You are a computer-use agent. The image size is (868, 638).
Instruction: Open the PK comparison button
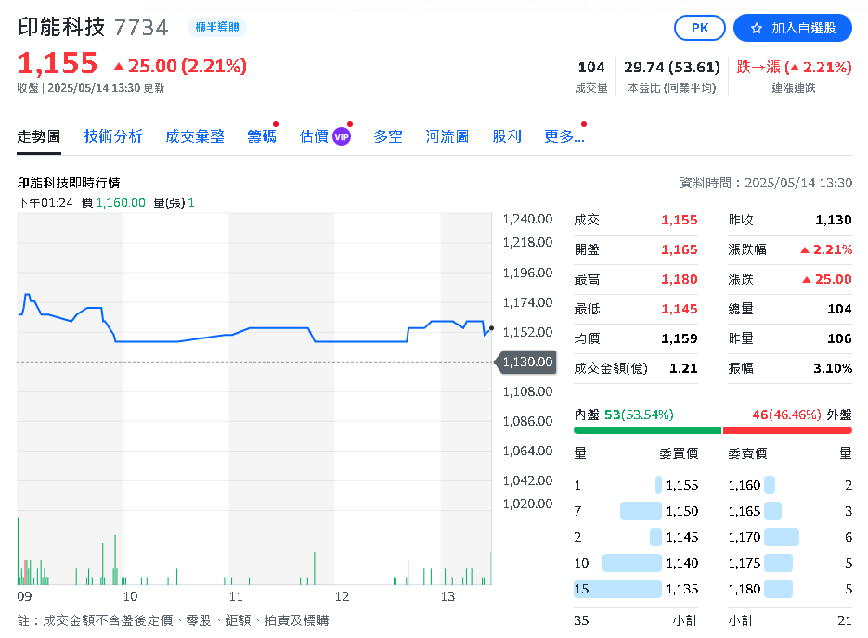tap(700, 28)
